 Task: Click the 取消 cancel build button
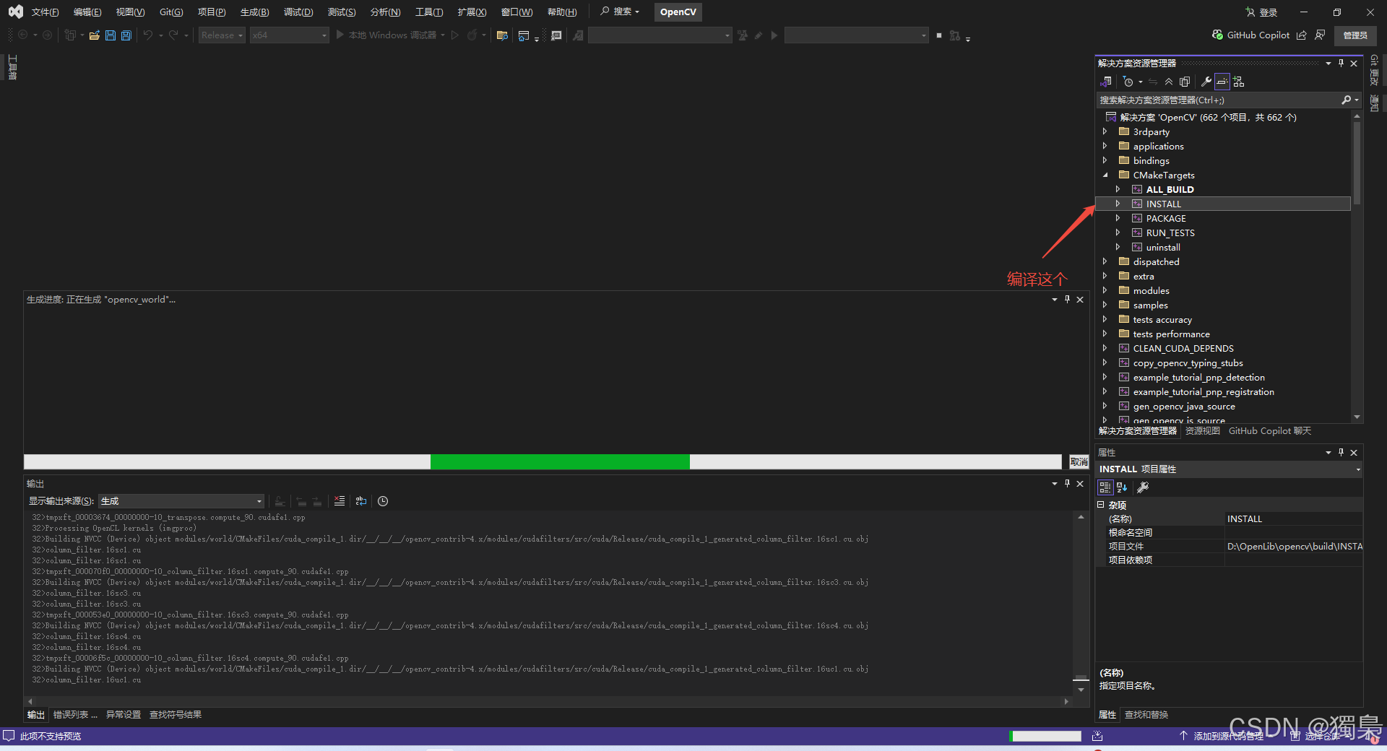1079,462
